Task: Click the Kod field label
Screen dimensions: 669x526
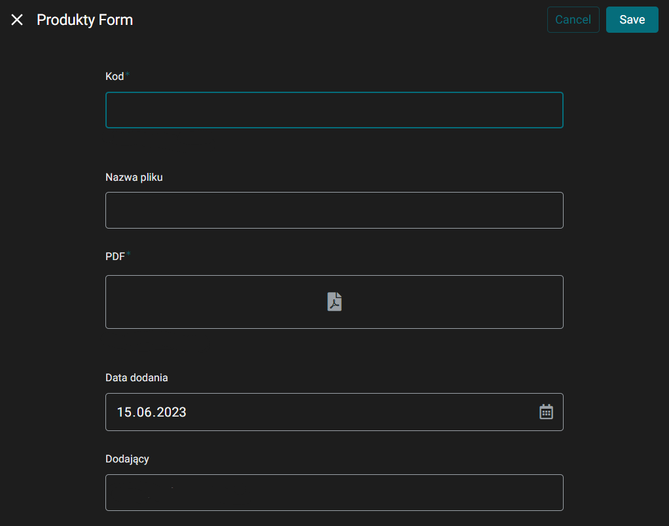Action: 115,77
